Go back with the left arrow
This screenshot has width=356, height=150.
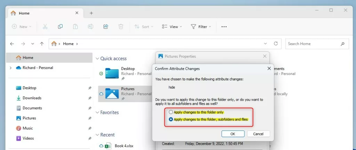coord(12,44)
